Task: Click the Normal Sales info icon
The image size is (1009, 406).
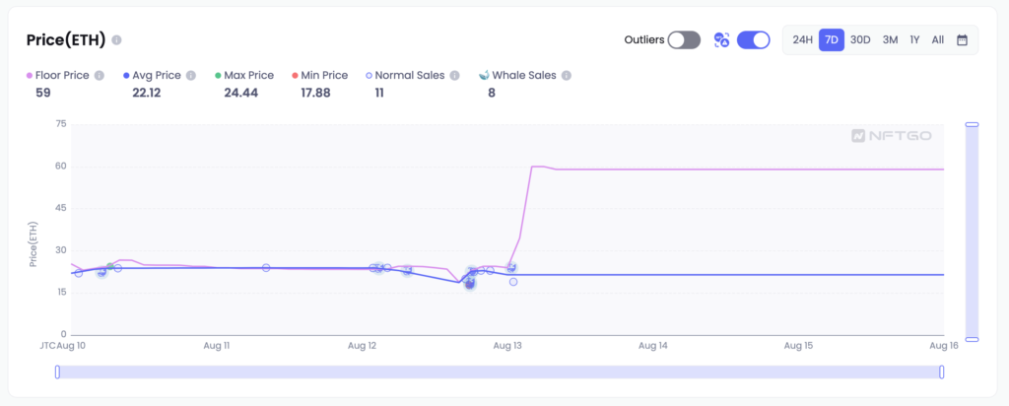Action: 453,75
